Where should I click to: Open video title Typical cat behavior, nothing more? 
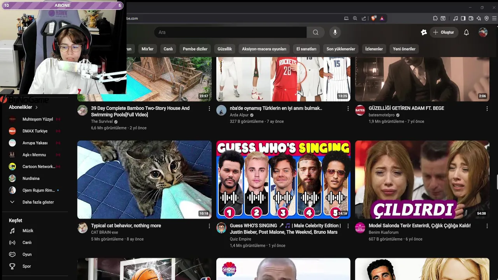(126, 226)
